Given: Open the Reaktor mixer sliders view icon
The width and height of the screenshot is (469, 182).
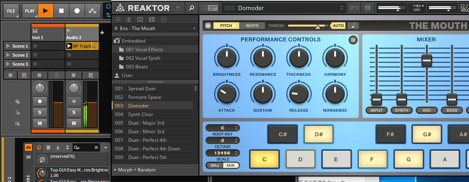Looking at the screenshot, I should pos(140,20).
